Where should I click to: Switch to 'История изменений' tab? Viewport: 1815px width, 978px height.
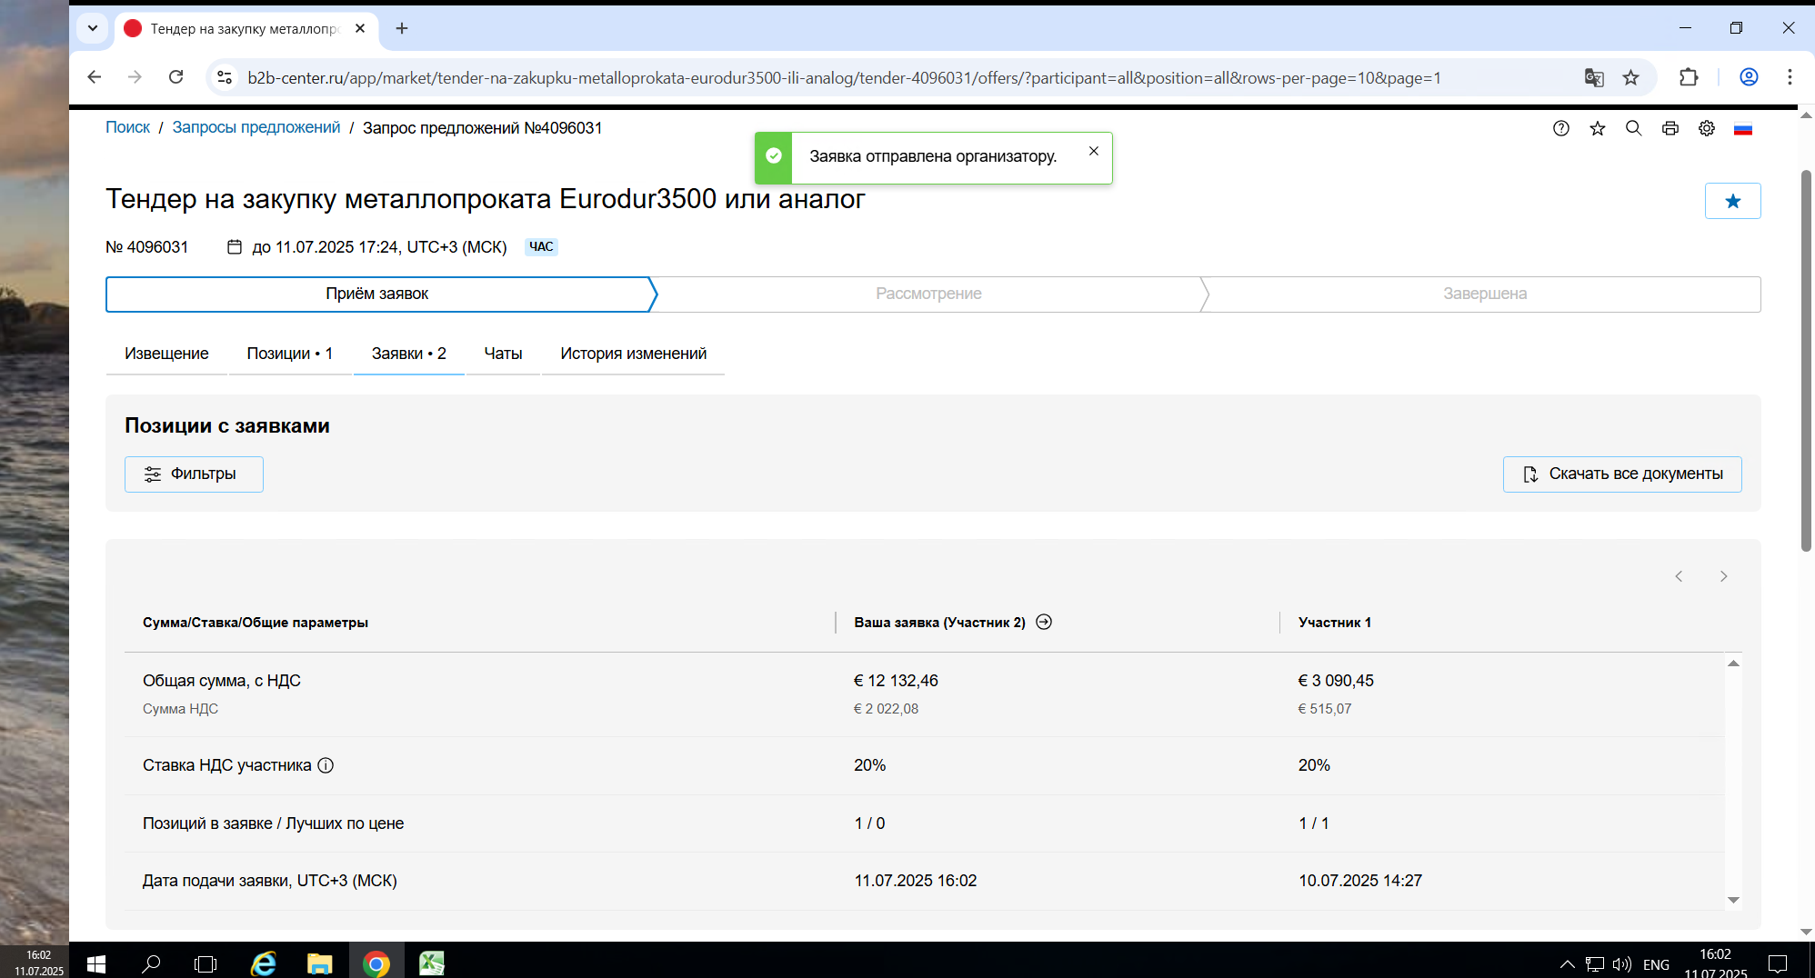coord(633,354)
